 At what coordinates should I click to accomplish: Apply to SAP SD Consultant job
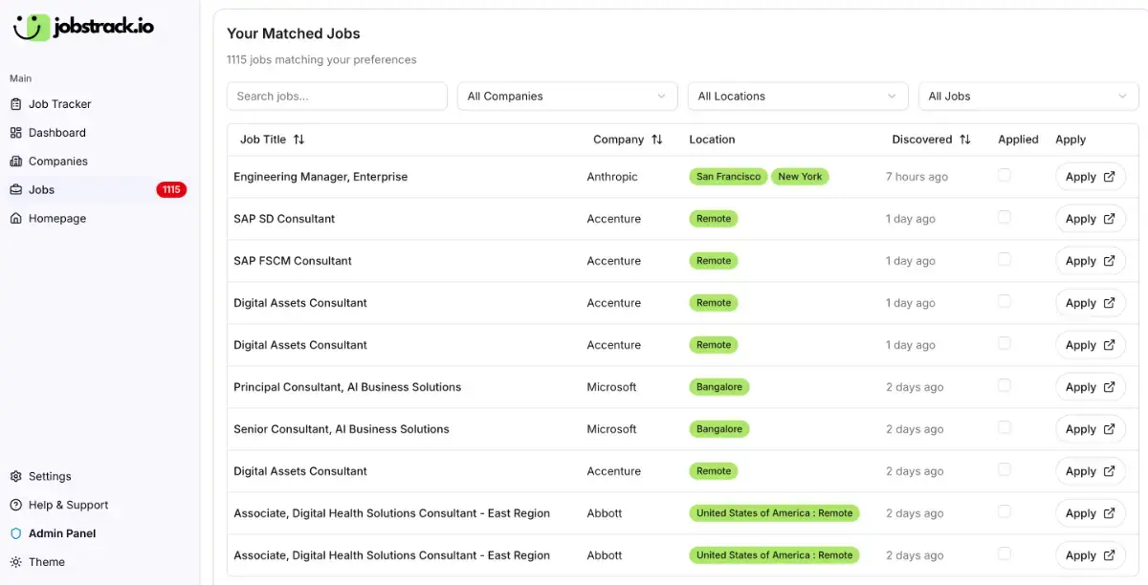[1091, 219]
